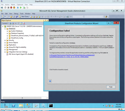Click the green Reset/Start VM icon
The width and height of the screenshot is (125, 111).
pyautogui.click(x=21, y=8)
